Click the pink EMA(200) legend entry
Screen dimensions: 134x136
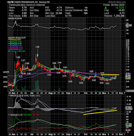(x=15, y=49)
